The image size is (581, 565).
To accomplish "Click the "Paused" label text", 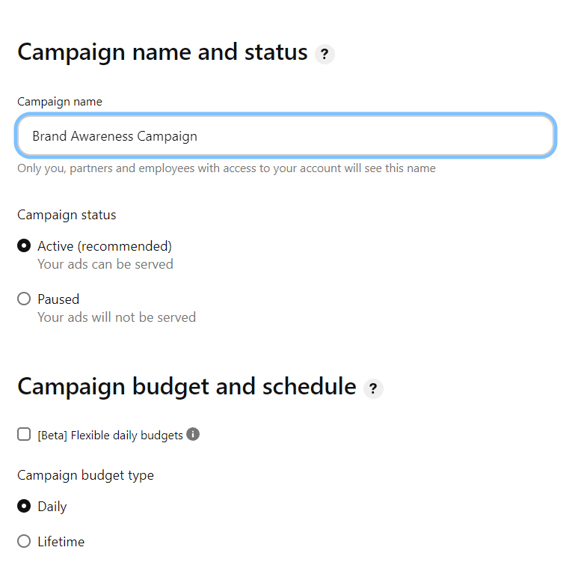I will click(x=58, y=299).
